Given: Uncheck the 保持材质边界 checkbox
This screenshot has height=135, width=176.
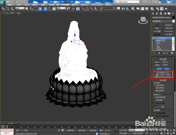Looking at the screenshot, I should (x=154, y=97).
